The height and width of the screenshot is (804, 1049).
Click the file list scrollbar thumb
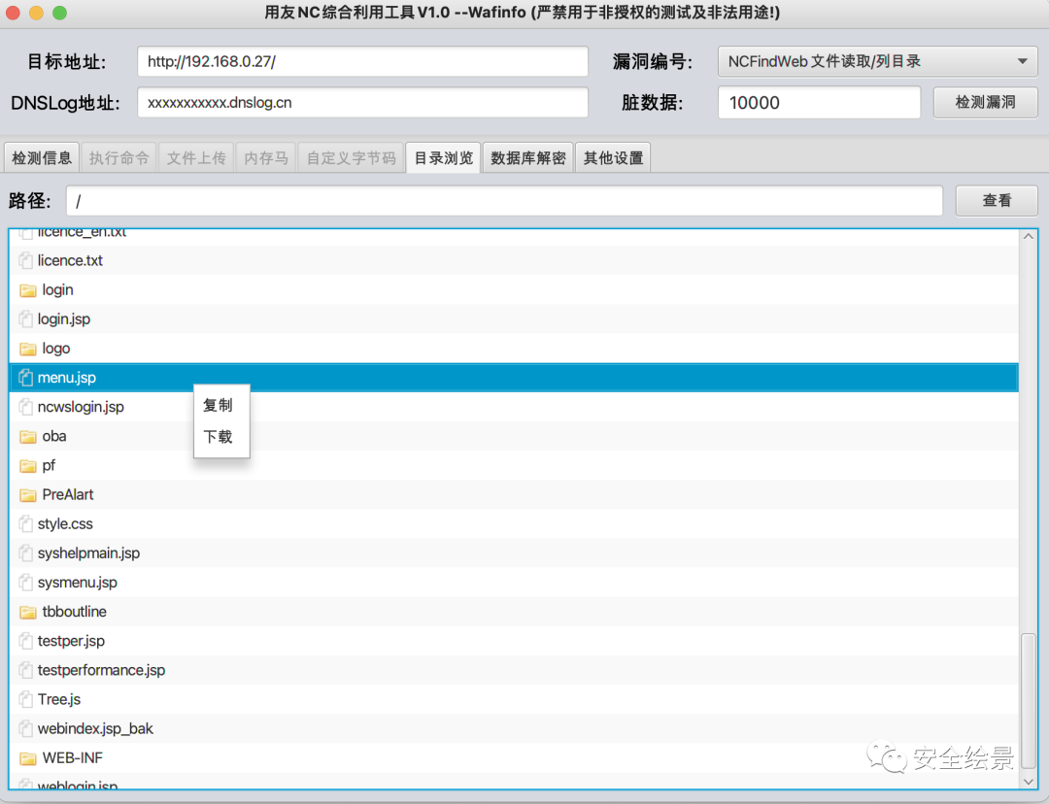(x=1029, y=701)
